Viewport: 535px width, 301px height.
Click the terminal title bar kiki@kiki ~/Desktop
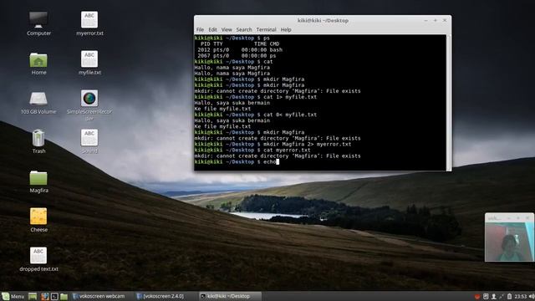coord(323,20)
